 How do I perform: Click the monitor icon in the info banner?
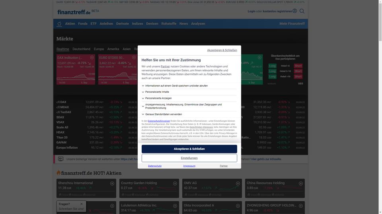tap(60, 159)
